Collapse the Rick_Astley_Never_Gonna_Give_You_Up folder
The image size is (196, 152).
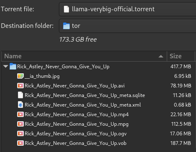coord(5,66)
